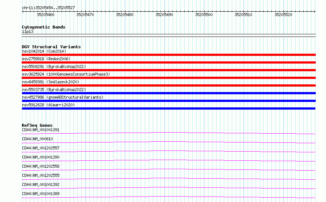Open transcript CD44|NM_001202555
The image size is (326, 202).
pos(41,175)
